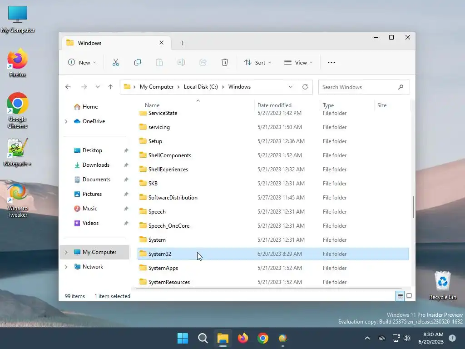Expand My Computer tree node

66,252
